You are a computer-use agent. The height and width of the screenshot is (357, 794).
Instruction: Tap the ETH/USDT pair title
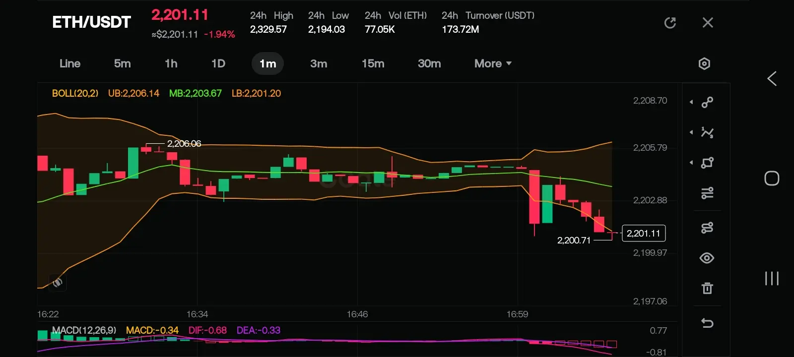91,22
